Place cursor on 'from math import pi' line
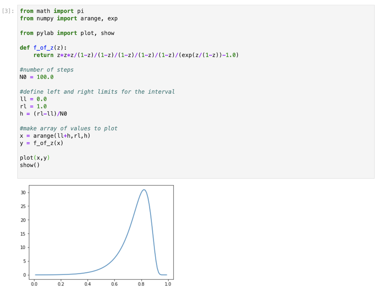This screenshot has width=379, height=290. point(52,11)
